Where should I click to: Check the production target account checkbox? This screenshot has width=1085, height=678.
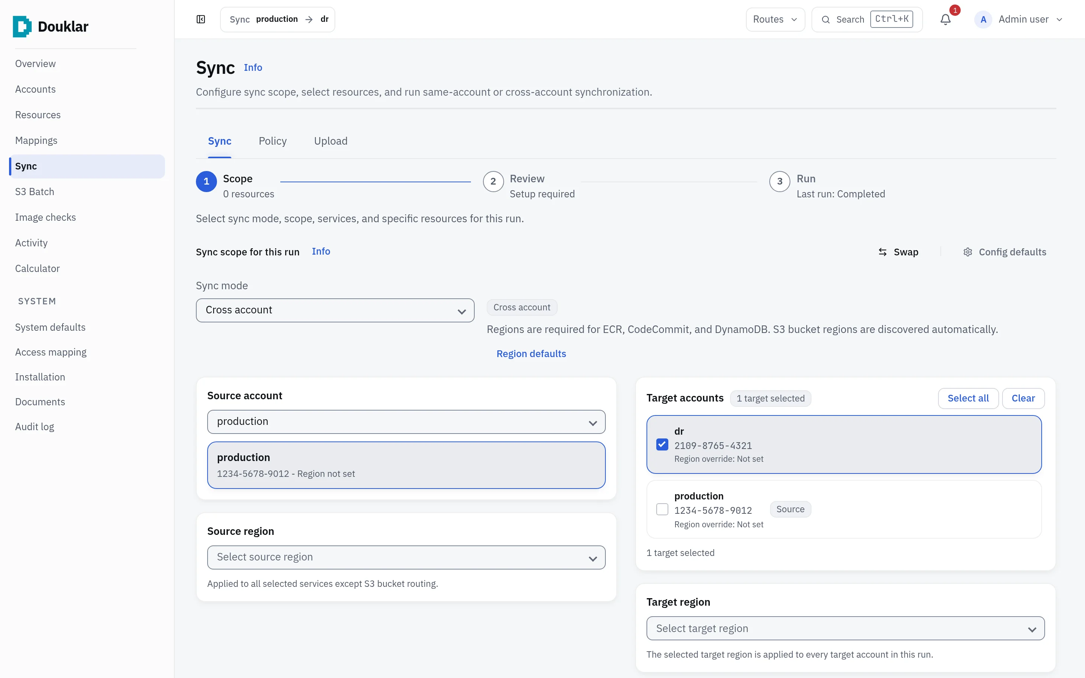(662, 509)
